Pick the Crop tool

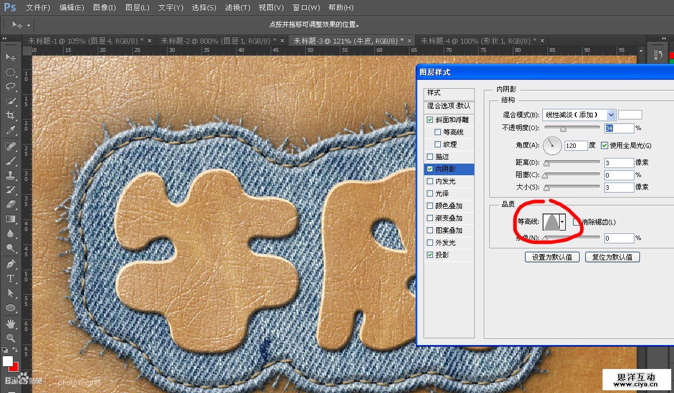[x=11, y=116]
